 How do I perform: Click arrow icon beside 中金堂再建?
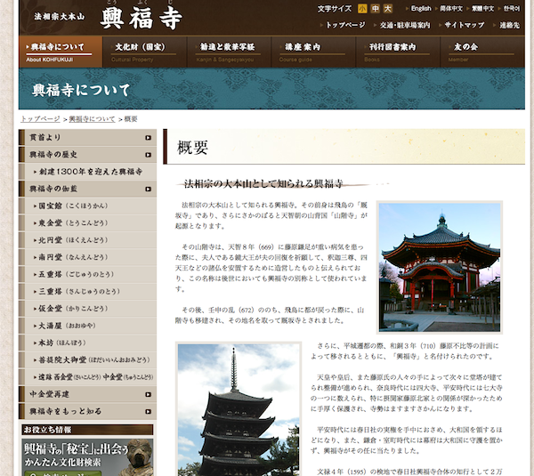coord(149,394)
